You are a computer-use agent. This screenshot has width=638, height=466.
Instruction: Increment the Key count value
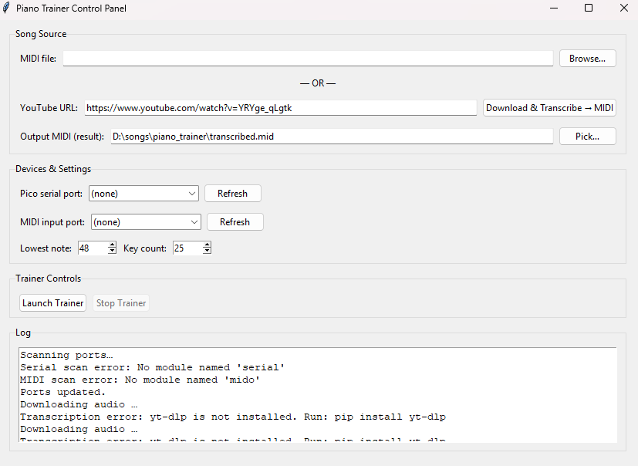click(x=205, y=245)
